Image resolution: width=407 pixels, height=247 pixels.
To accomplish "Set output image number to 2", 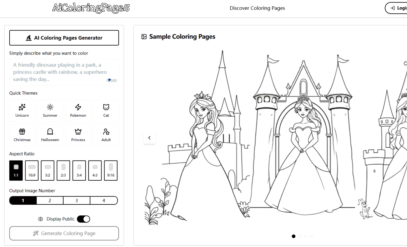I will tap(50, 201).
